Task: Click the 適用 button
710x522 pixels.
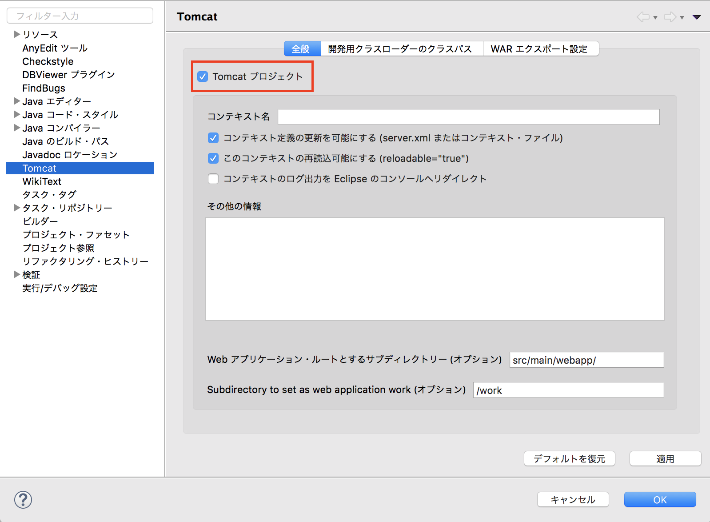Action: pyautogui.click(x=665, y=458)
